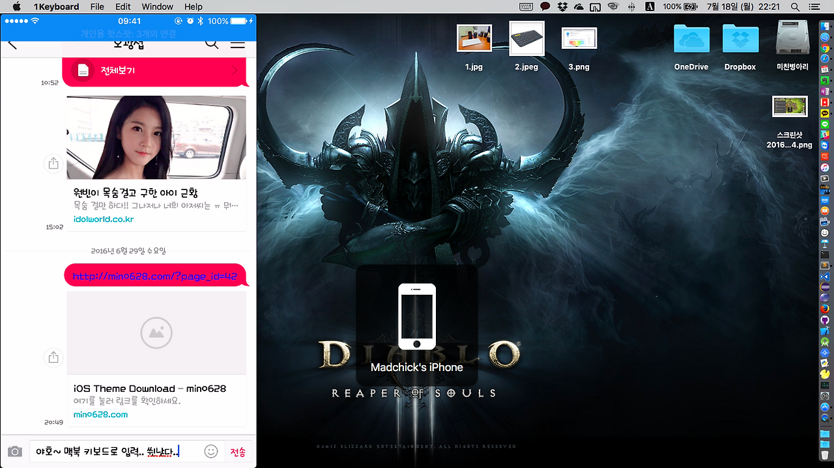Open Evernote from the Dock
Image resolution: width=834 pixels, height=468 pixels.
tap(824, 80)
